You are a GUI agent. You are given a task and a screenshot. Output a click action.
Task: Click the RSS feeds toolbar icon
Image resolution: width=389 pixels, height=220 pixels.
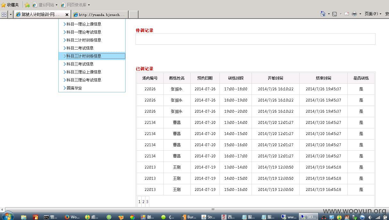coord(335,14)
